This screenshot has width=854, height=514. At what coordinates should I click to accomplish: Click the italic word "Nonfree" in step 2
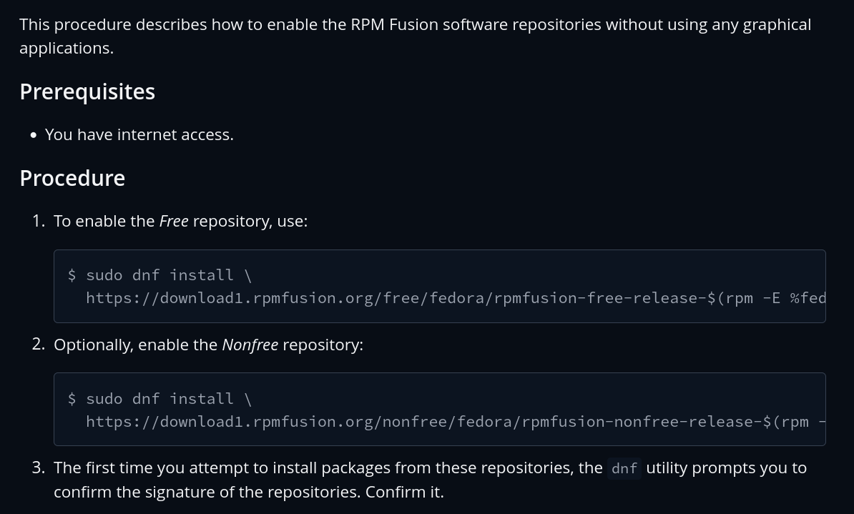(x=250, y=345)
